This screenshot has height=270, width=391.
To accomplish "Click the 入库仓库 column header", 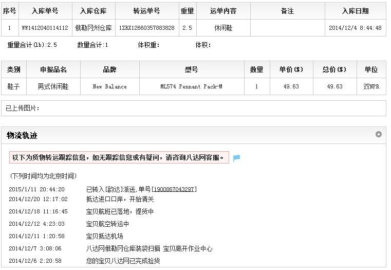I will click(x=94, y=11).
